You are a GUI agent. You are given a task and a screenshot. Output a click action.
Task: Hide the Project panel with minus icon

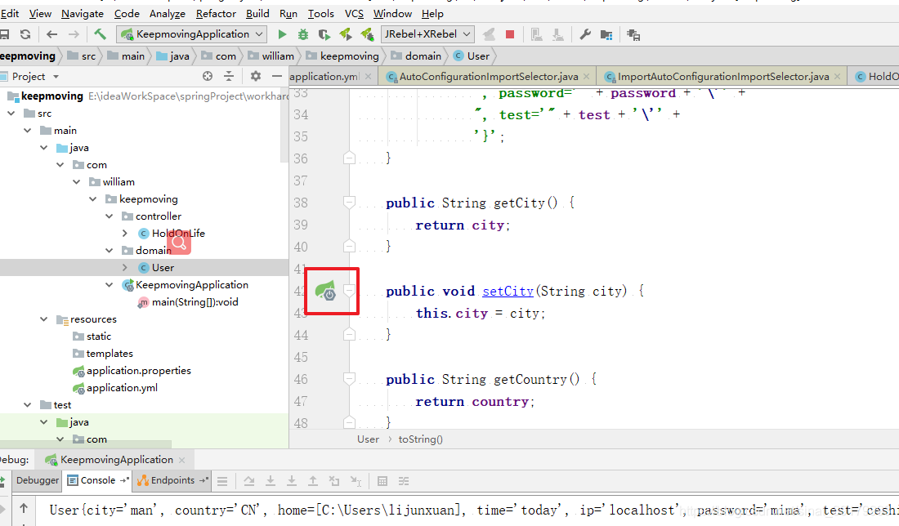tap(277, 76)
